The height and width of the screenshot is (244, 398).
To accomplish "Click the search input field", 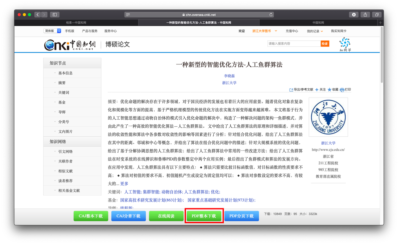I will pyautogui.click(x=294, y=44).
